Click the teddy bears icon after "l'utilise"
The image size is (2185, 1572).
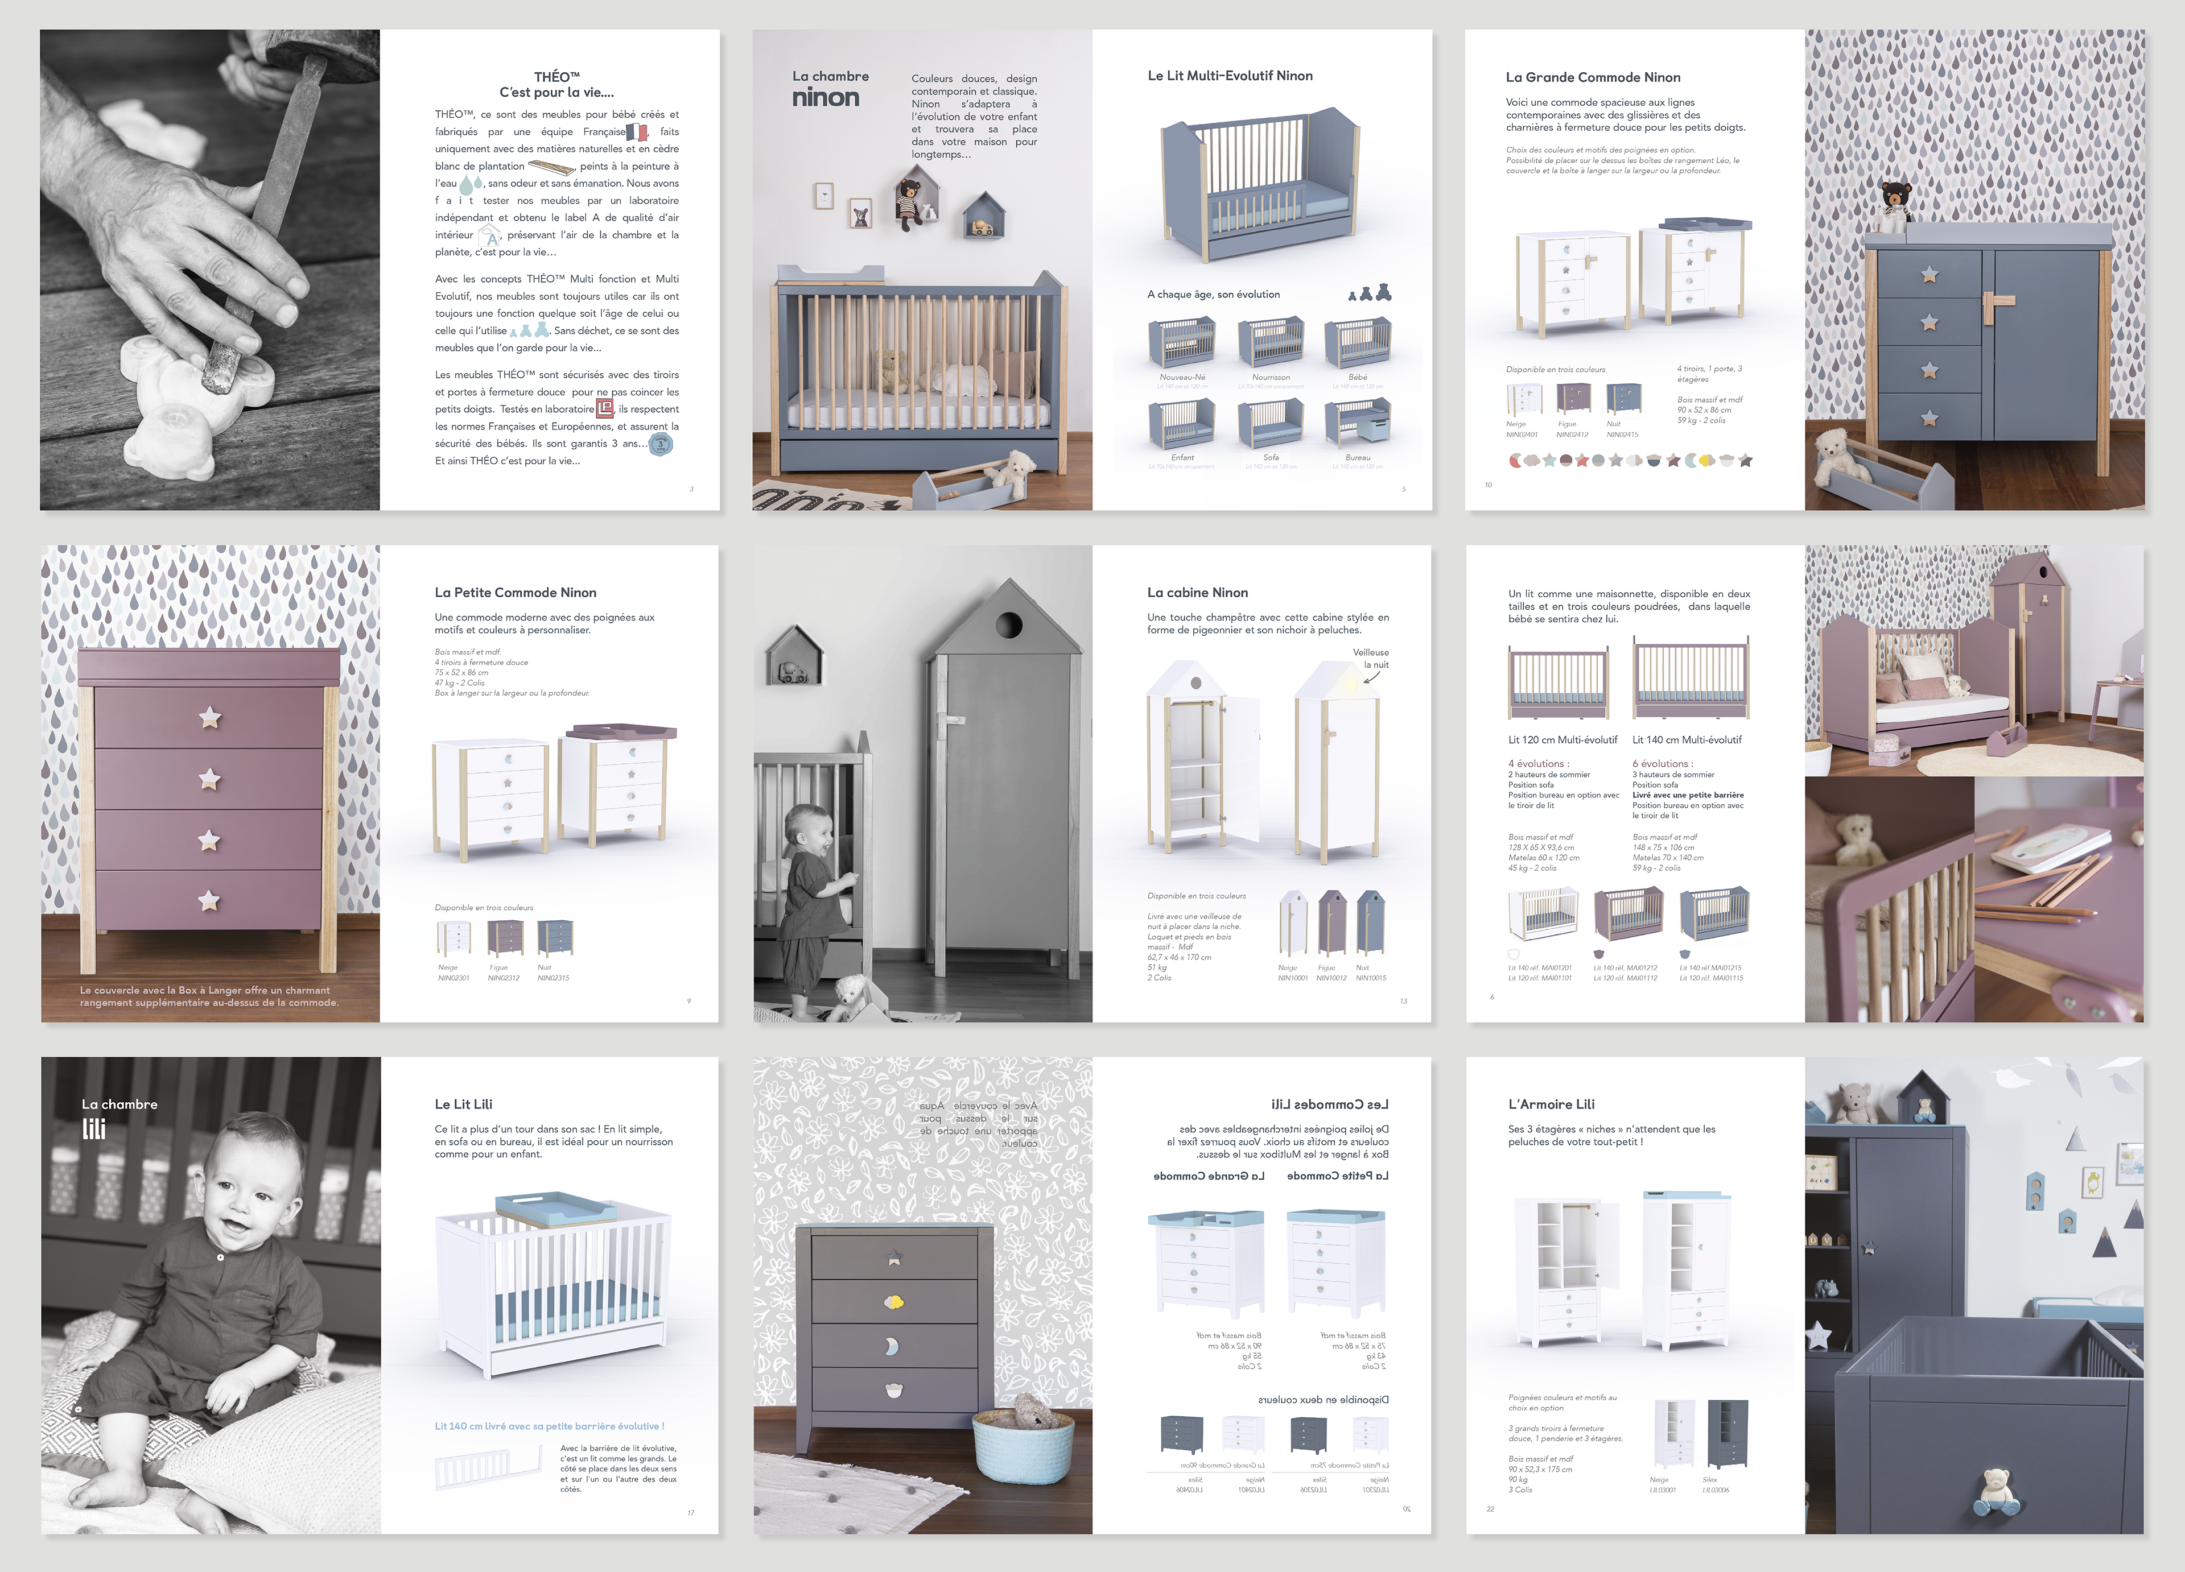pos(529,330)
